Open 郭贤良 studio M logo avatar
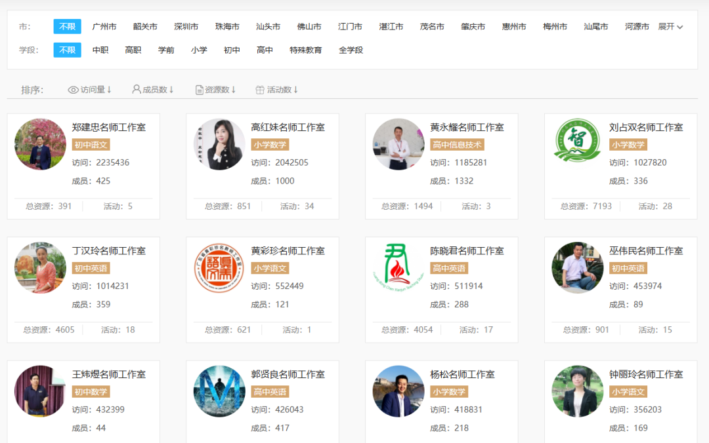The image size is (709, 443). (x=219, y=391)
